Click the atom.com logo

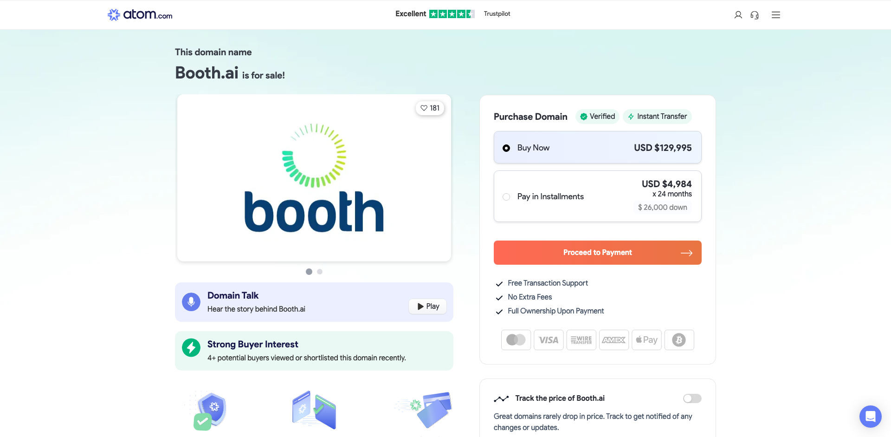pos(139,14)
